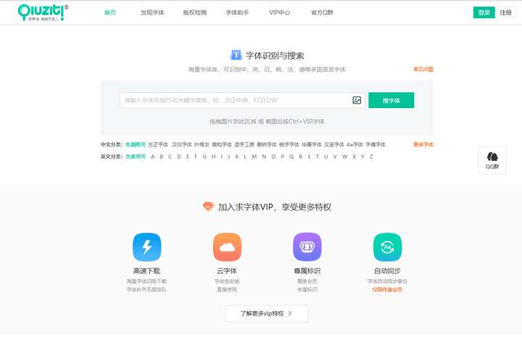Open the 字体助手 nav item
The image size is (522, 353).
237,12
